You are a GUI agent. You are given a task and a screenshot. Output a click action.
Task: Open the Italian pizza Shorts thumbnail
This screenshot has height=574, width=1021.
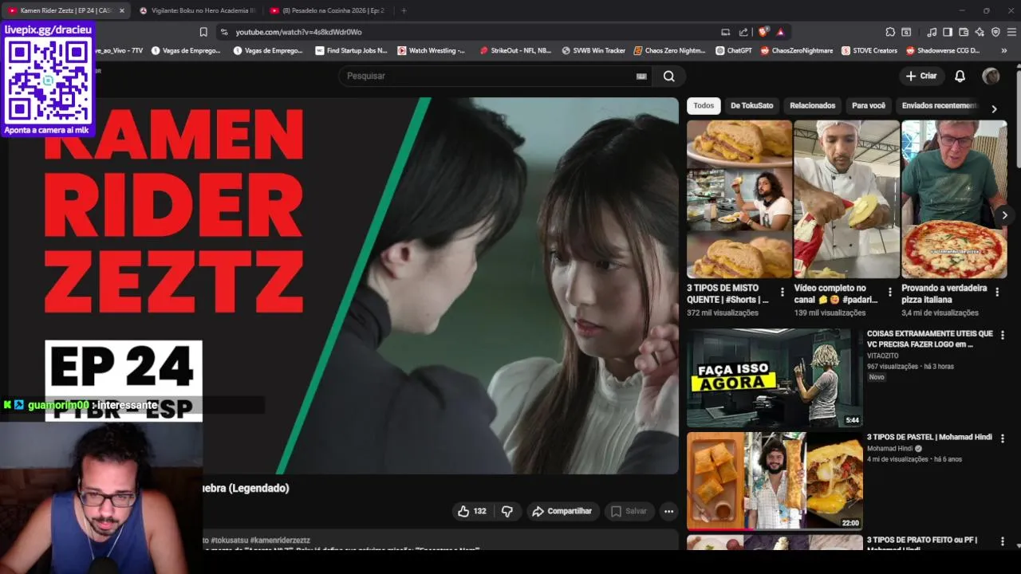(954, 199)
